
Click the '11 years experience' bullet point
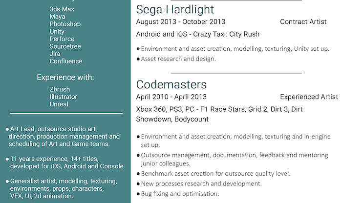tap(65, 162)
